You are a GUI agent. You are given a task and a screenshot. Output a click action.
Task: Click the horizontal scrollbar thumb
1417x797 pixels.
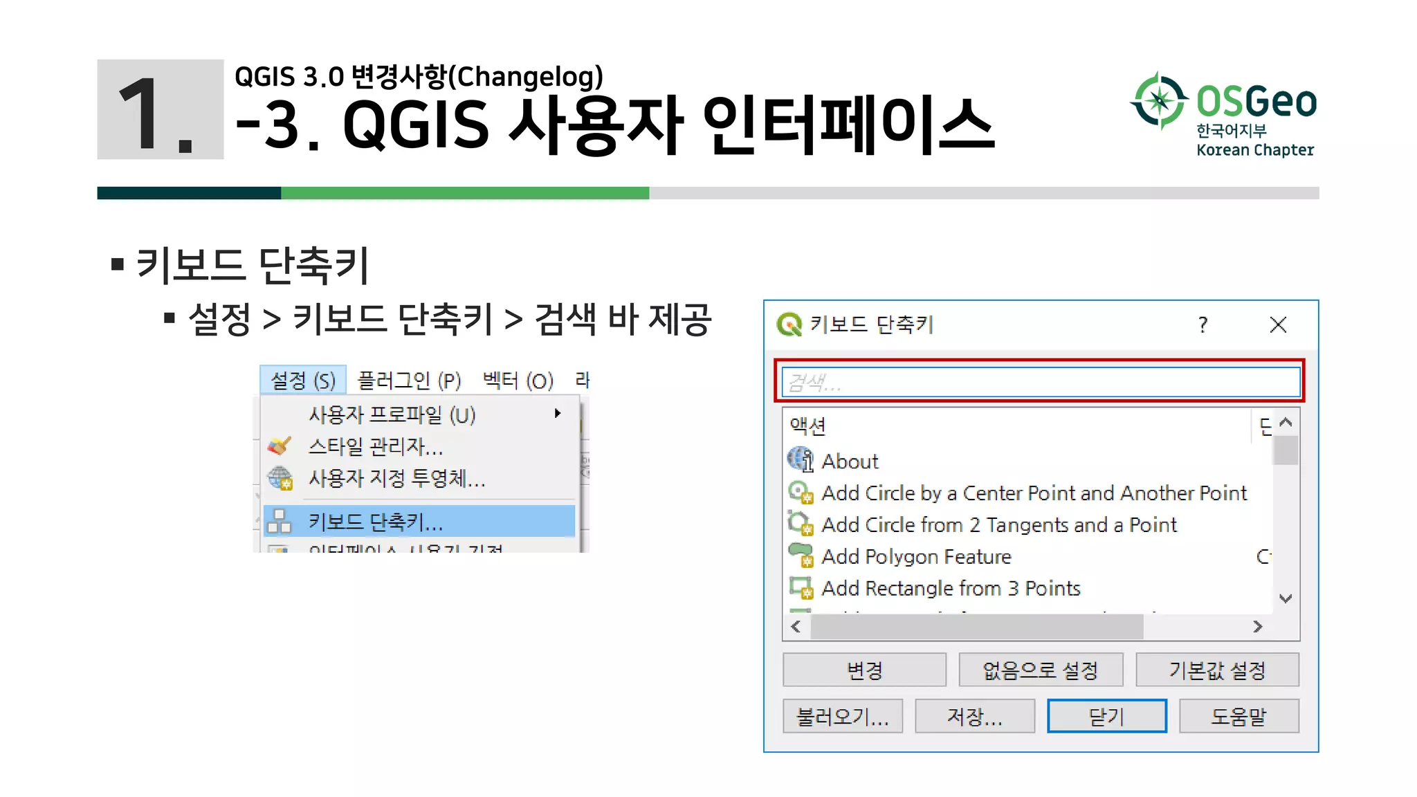(977, 627)
